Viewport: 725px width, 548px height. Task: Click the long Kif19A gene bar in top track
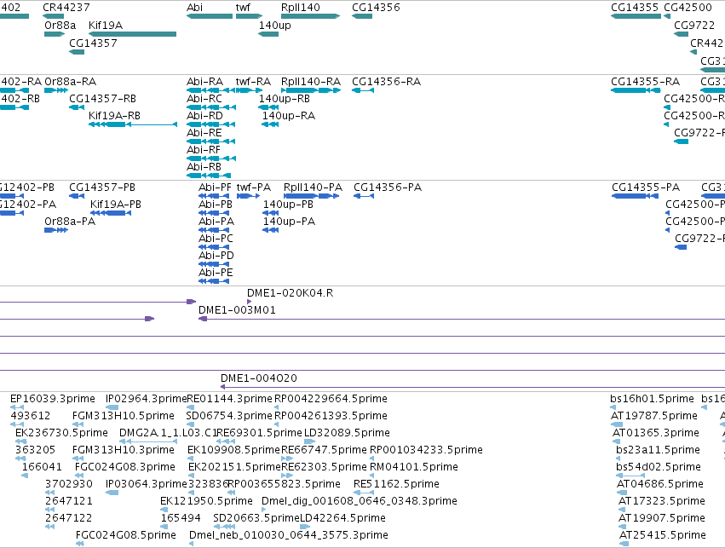pos(132,34)
